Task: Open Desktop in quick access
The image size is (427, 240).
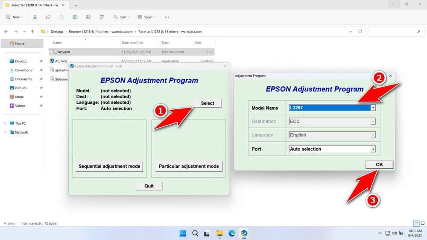Action: 22,61
